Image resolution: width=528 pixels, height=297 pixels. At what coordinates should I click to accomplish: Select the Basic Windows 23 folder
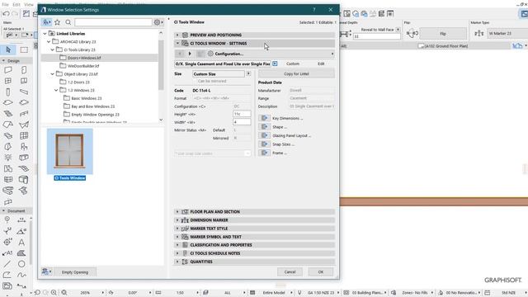[x=86, y=98]
